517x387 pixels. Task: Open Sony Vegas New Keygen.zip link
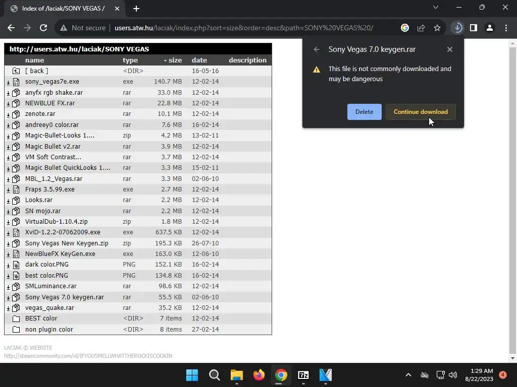pos(67,243)
